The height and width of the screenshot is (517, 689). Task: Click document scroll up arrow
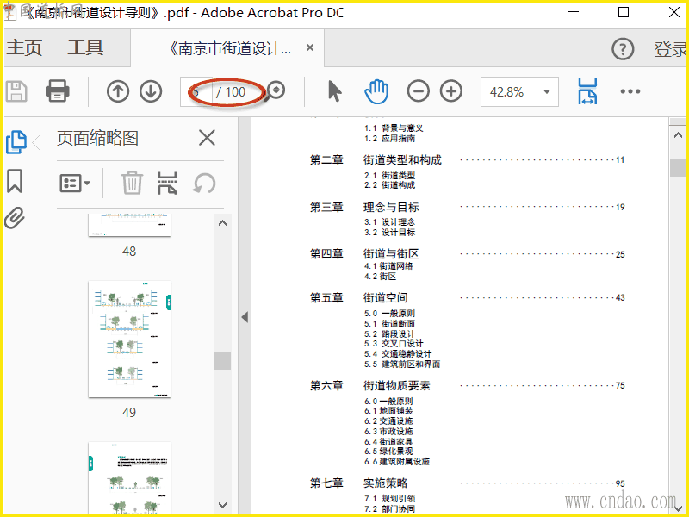tap(678, 135)
